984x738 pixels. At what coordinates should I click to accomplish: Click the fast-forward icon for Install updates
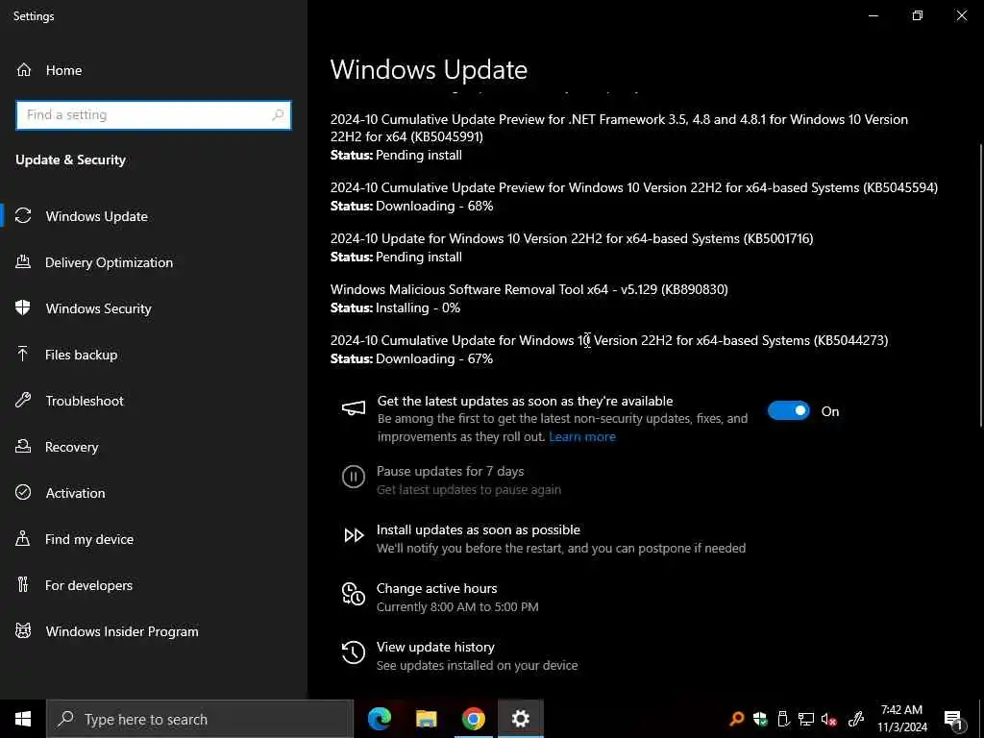(354, 535)
